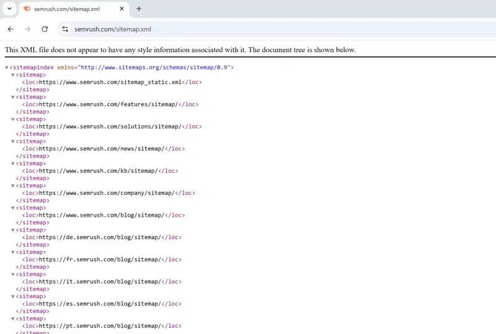Click the es.semrush.com/blog/sitemap/ URL text
Screen dimensions: 496x334
[x=100, y=304]
